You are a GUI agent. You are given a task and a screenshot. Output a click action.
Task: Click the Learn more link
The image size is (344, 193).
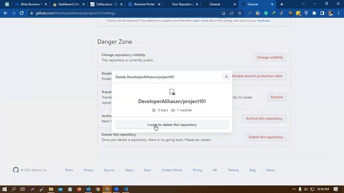pos(200,20)
